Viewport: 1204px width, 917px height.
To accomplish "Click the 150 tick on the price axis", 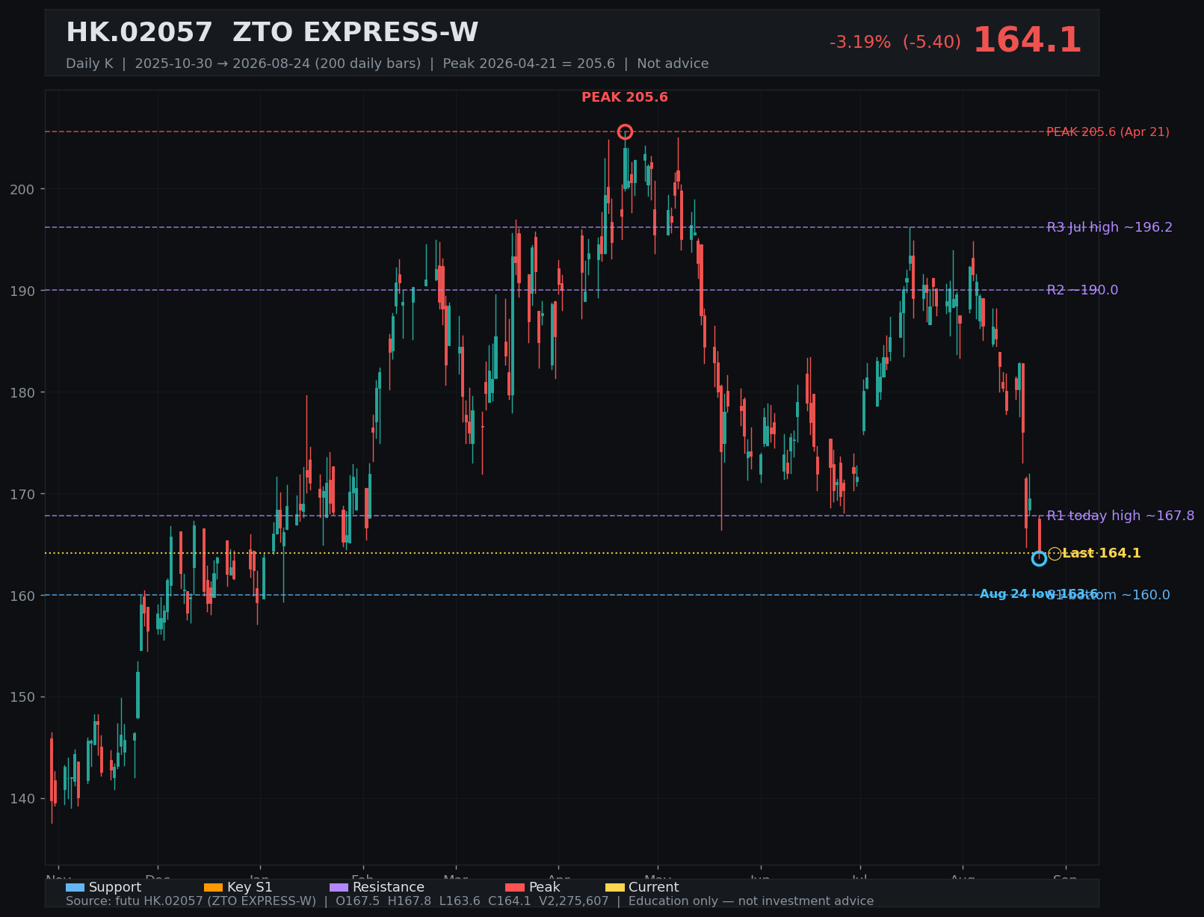I will click(22, 697).
